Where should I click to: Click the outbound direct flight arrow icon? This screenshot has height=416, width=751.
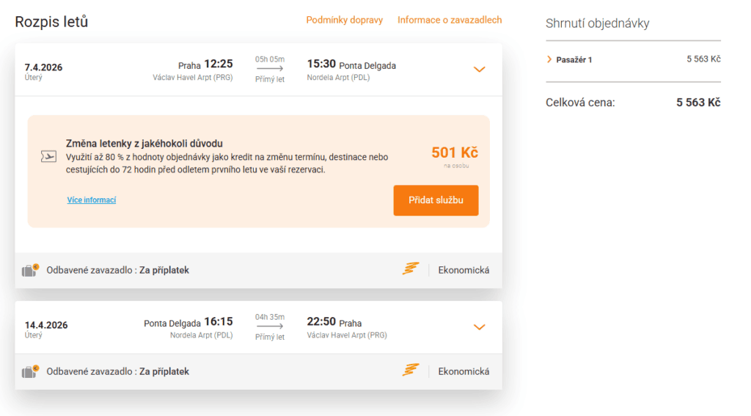[x=270, y=69]
